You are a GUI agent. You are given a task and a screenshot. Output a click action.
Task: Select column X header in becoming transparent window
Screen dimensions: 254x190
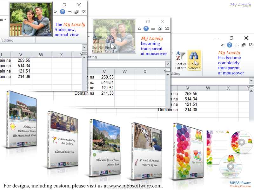click(145, 72)
